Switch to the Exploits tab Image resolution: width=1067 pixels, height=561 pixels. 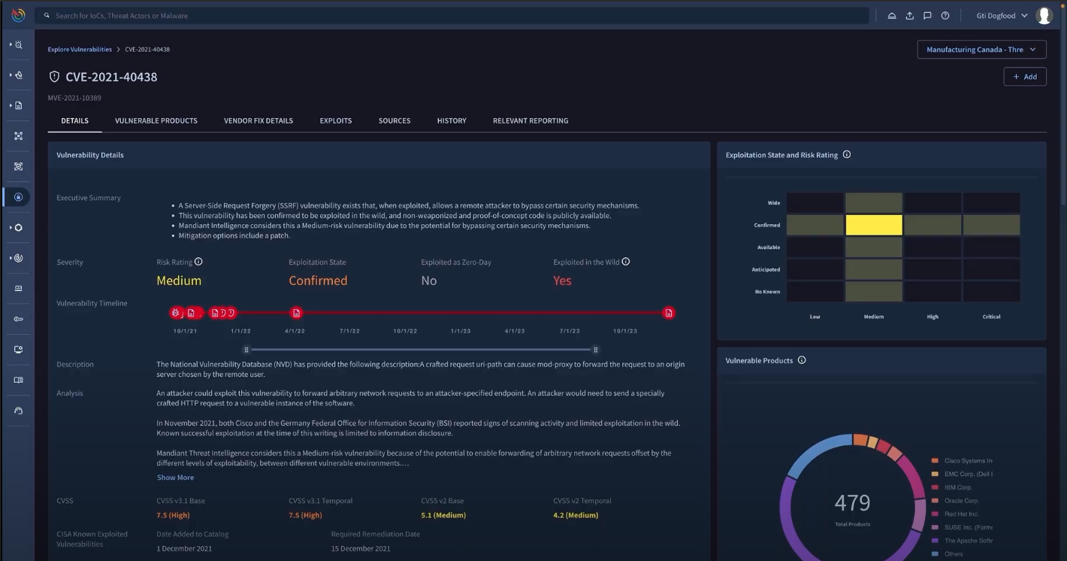pyautogui.click(x=335, y=120)
